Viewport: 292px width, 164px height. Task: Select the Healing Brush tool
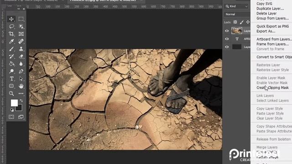pyautogui.click(x=21, y=41)
